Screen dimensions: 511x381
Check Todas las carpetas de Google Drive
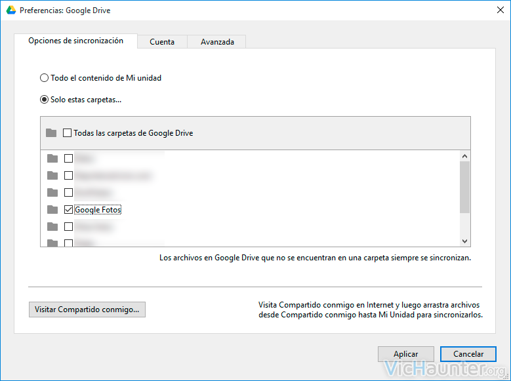click(x=67, y=133)
